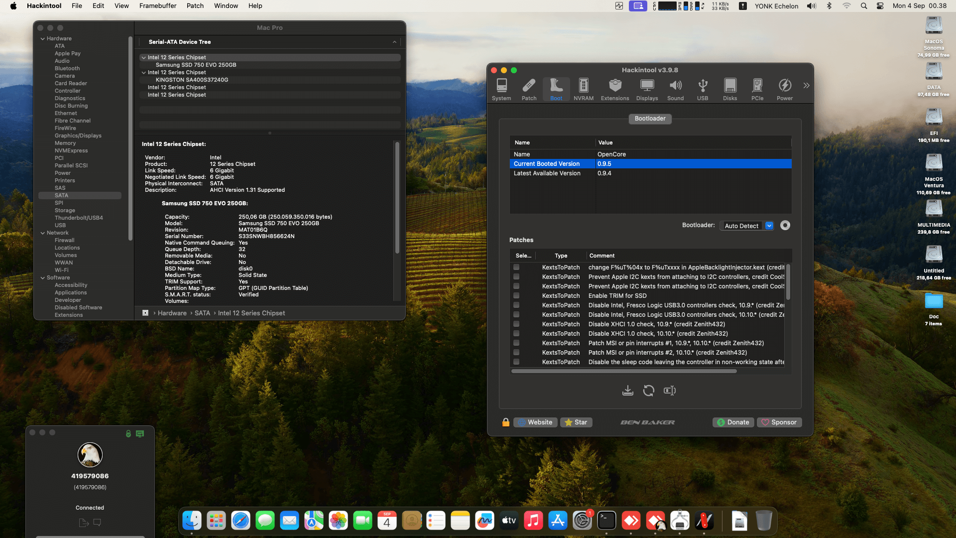Open the PCIe toolbar section
This screenshot has width=956, height=538.
click(757, 90)
